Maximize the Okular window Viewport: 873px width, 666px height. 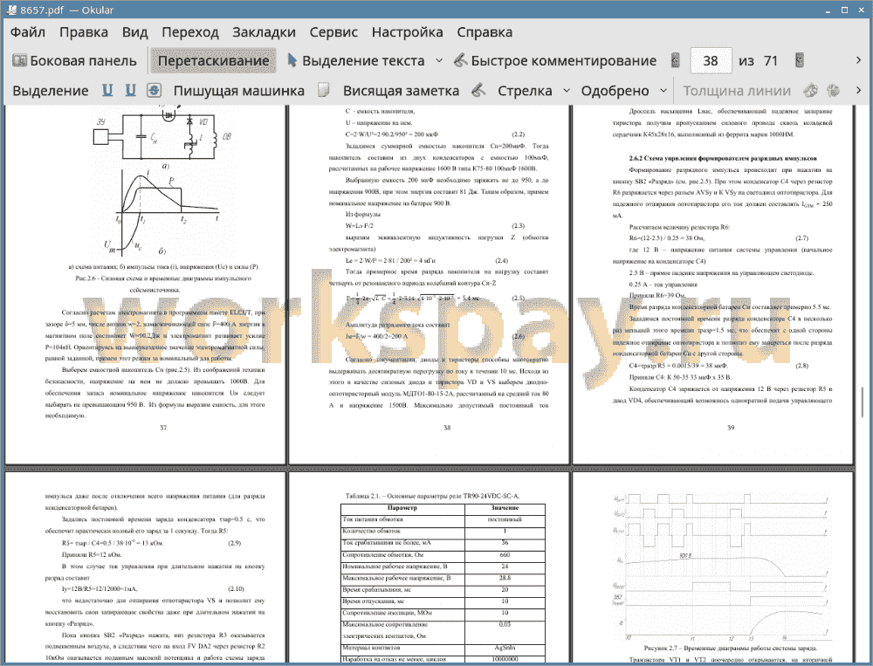(844, 10)
